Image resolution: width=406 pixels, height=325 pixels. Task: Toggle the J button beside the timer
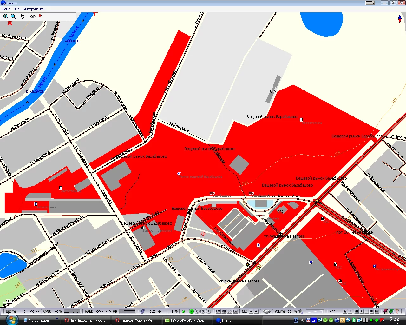click(x=350, y=311)
